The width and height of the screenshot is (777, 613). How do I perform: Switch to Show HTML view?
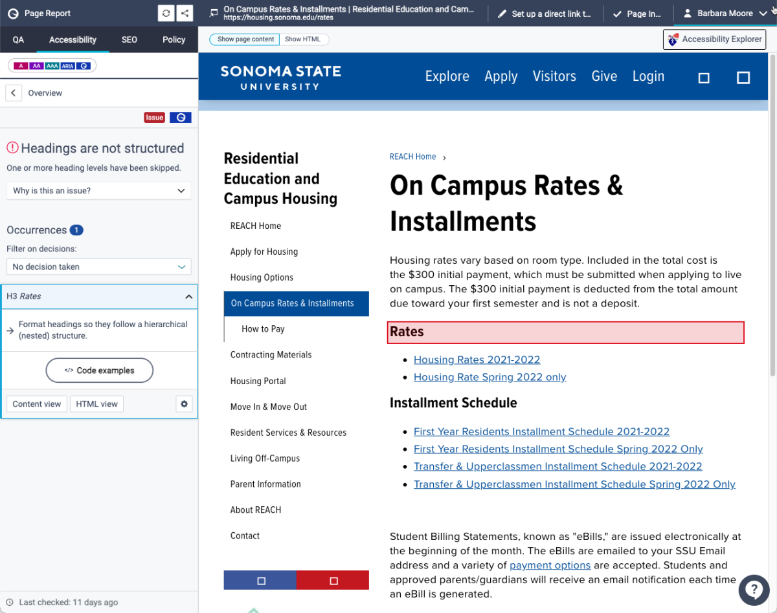303,39
